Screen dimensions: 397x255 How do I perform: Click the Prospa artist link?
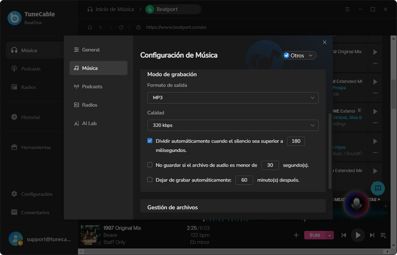[x=339, y=88]
